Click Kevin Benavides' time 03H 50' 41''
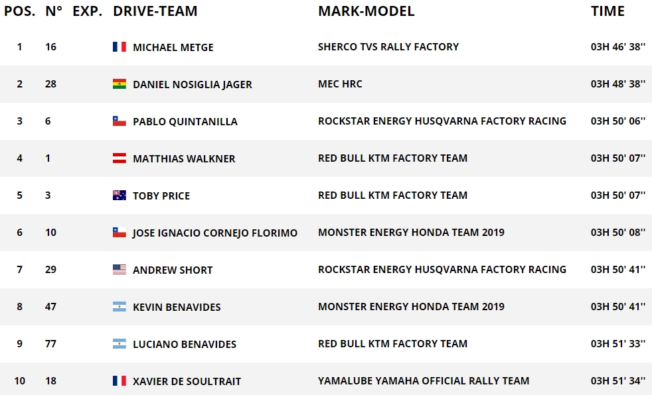Viewport: 652px width, 395px height. coord(618,307)
